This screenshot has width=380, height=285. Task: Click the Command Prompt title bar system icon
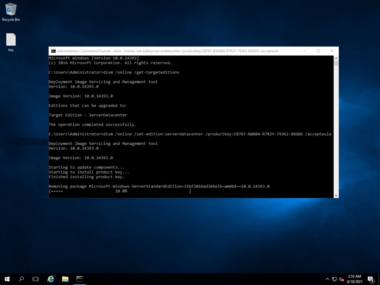click(53, 51)
